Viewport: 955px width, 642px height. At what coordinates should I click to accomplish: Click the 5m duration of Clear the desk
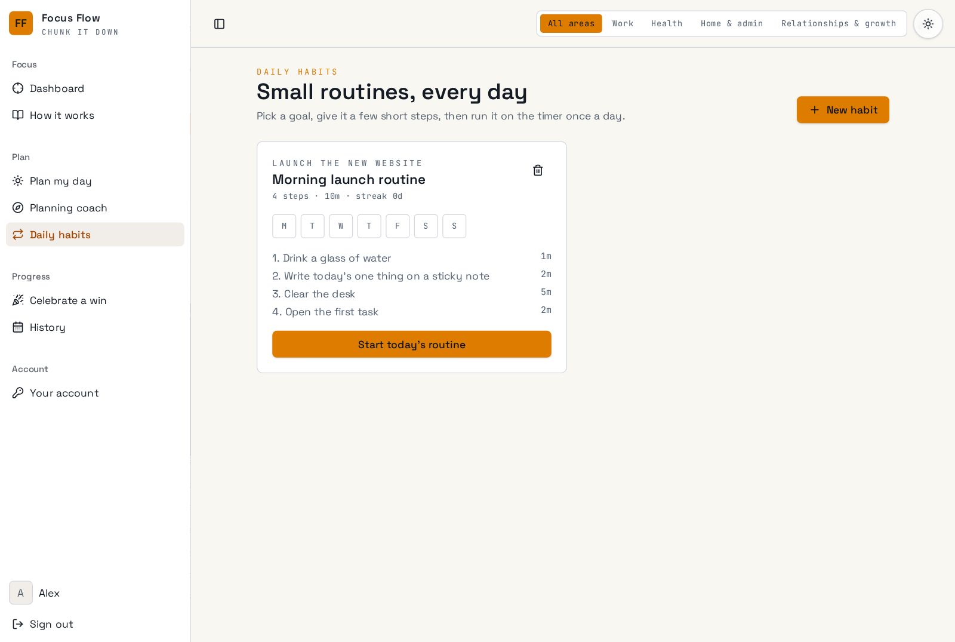tap(546, 292)
